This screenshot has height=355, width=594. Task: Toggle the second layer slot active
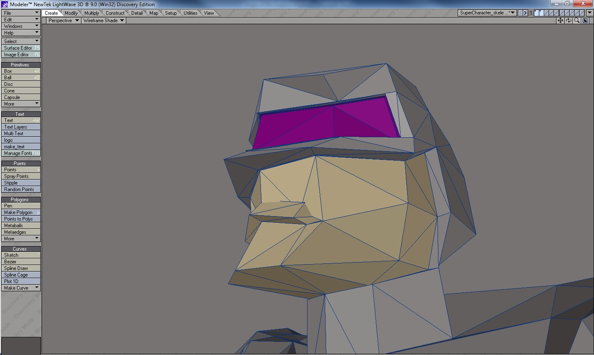[x=541, y=13]
